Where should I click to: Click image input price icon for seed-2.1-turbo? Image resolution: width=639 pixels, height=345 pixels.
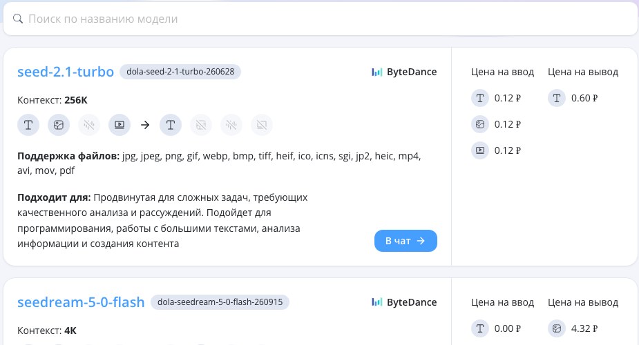[480, 124]
